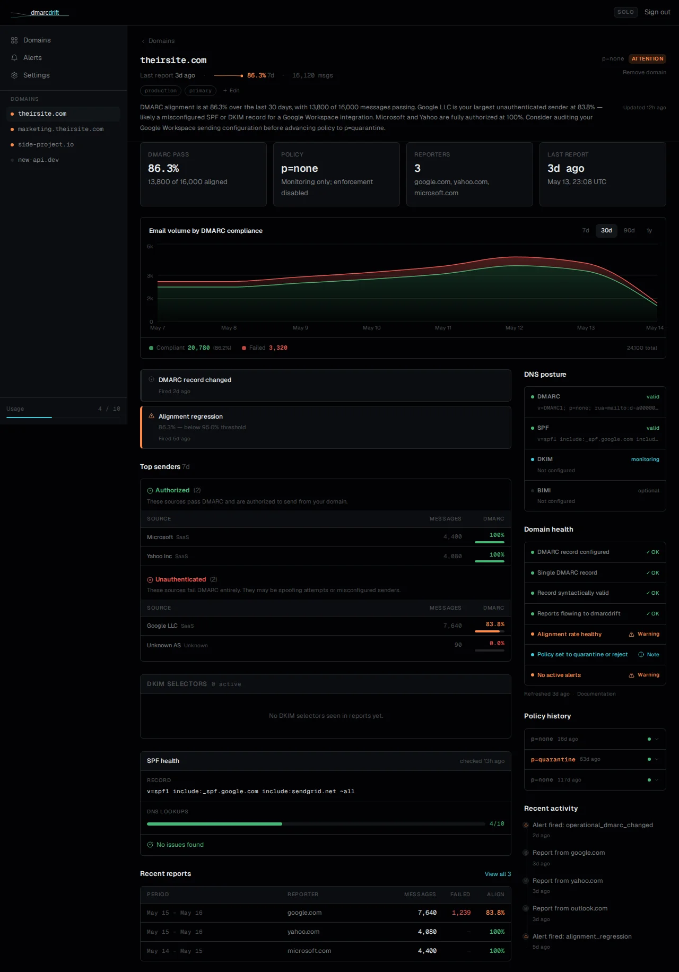Click the Settings gear icon
This screenshot has width=679, height=972.
(14, 75)
